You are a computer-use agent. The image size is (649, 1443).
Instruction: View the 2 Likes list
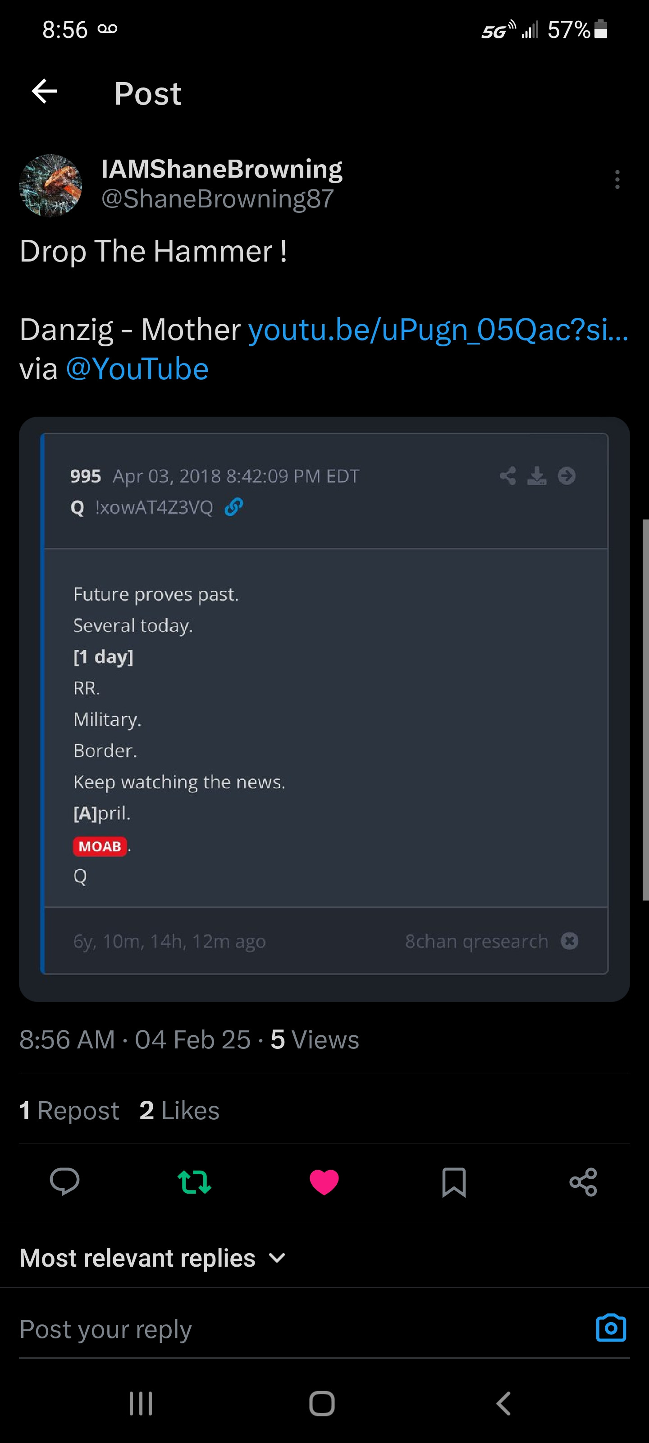click(x=179, y=1110)
